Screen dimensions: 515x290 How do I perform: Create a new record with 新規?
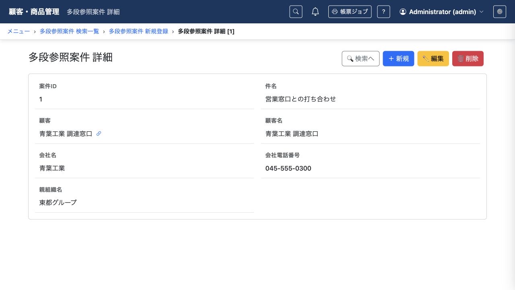[x=398, y=58]
